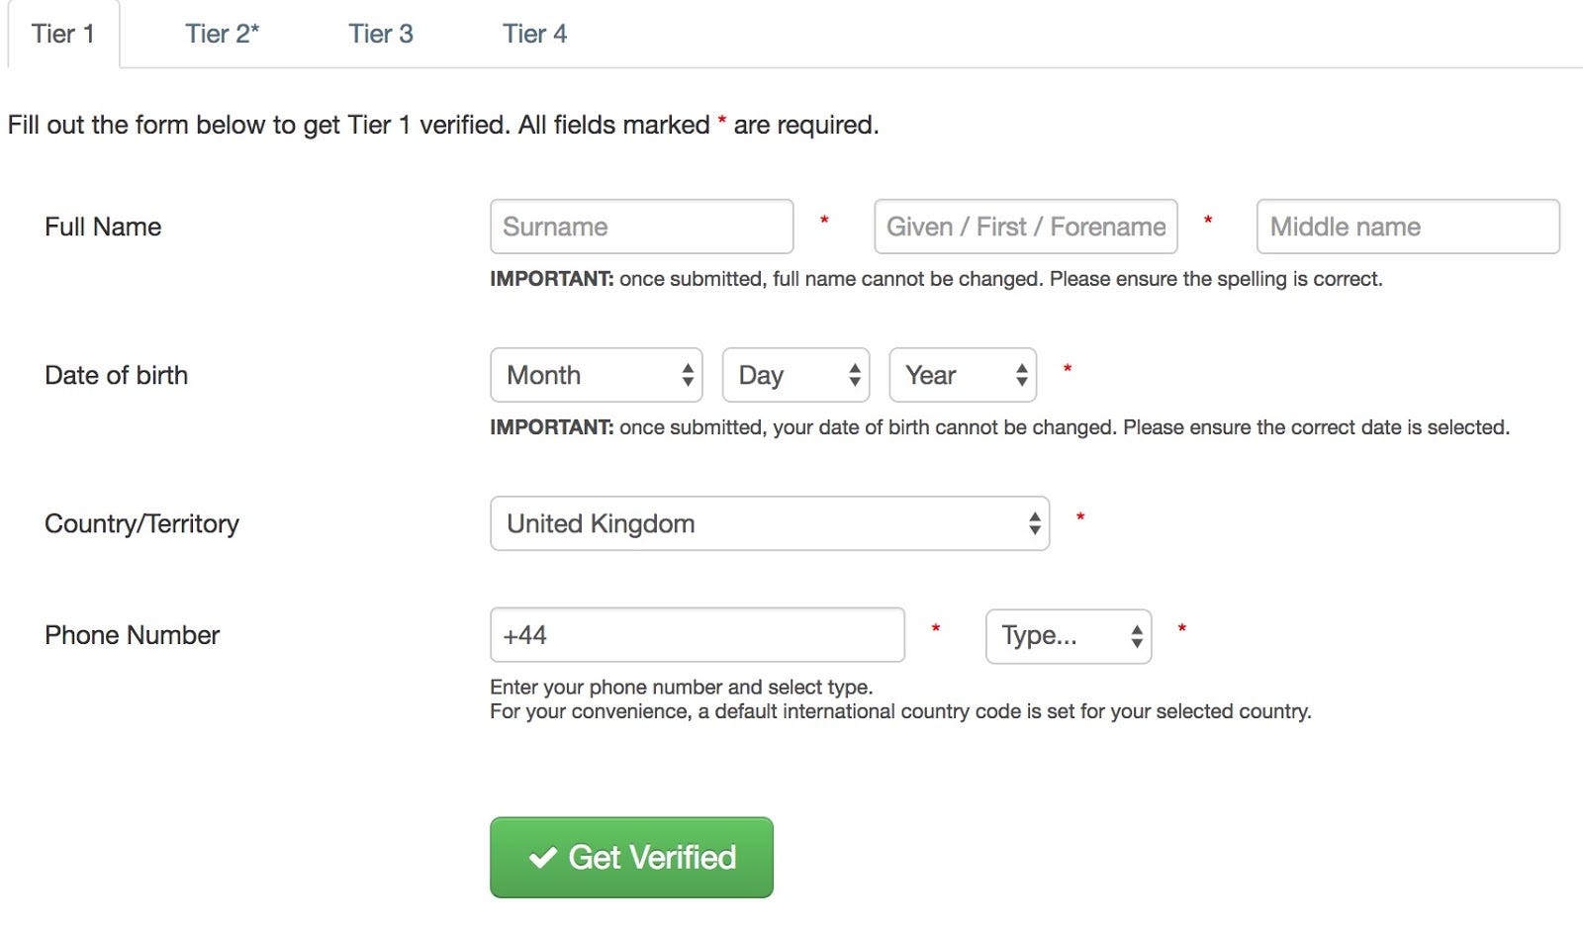This screenshot has height=928, width=1583.
Task: Click the Year dropdown stepper arrows
Action: tap(1022, 375)
